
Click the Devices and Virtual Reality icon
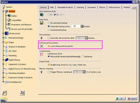tap(9, 29)
